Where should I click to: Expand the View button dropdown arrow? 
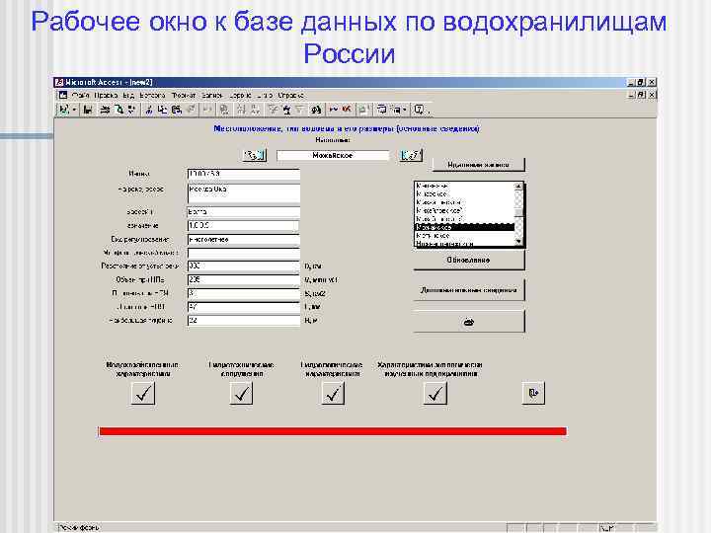pos(74,110)
